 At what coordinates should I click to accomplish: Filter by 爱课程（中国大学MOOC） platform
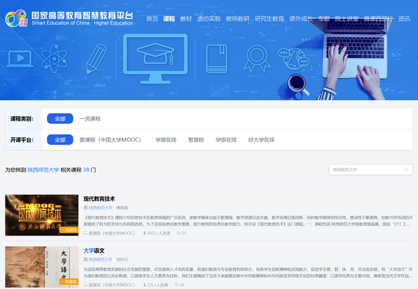pyautogui.click(x=110, y=140)
